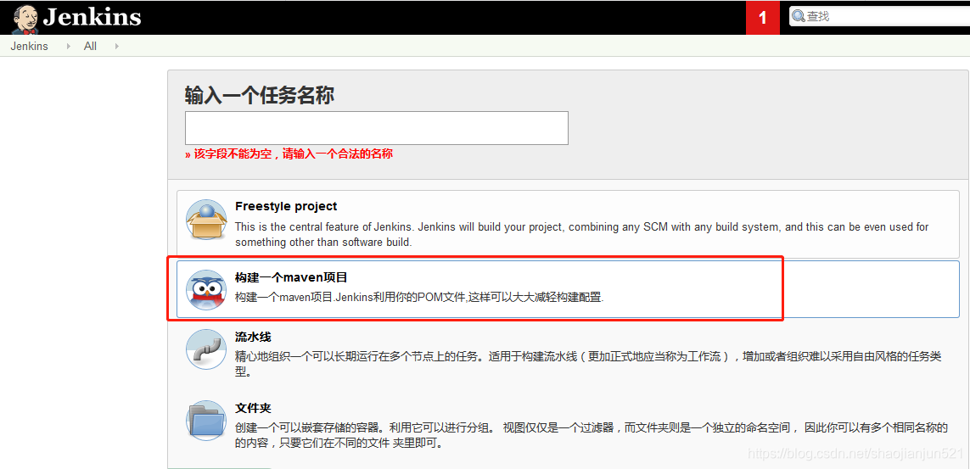This screenshot has width=970, height=469.
Task: Click into the task name input field
Action: (376, 128)
